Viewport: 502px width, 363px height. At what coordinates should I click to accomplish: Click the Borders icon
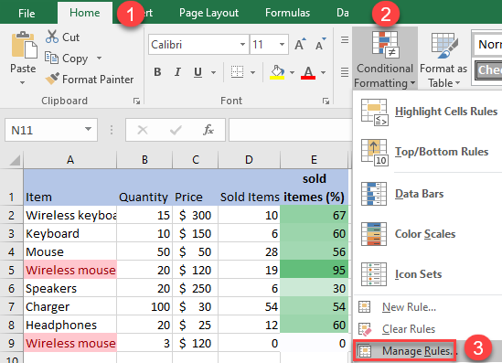point(237,72)
